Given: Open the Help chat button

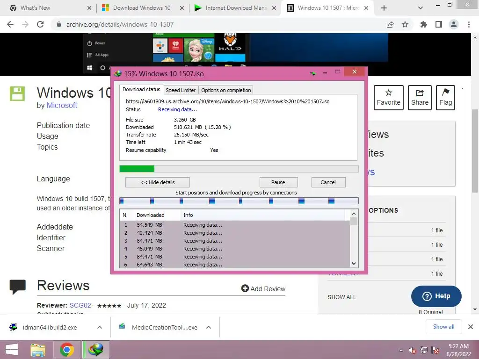Looking at the screenshot, I should [x=436, y=296].
